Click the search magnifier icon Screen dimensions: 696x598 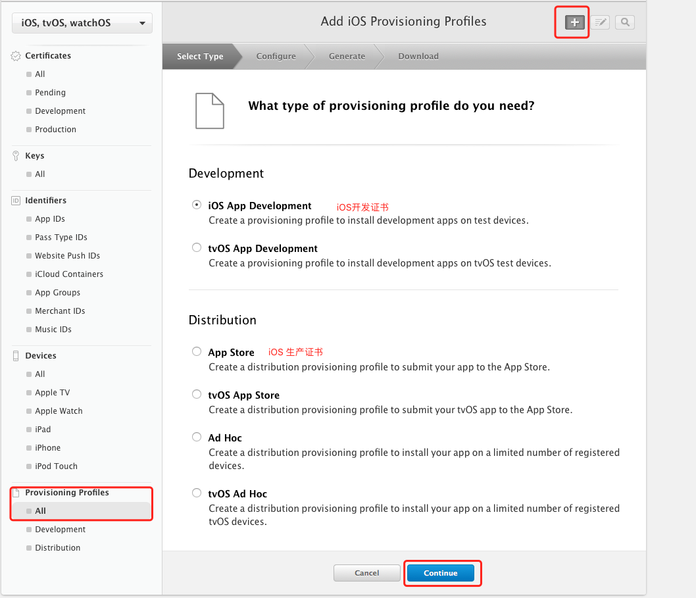(625, 22)
